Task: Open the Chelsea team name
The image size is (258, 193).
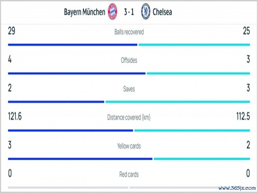Action: [x=162, y=12]
